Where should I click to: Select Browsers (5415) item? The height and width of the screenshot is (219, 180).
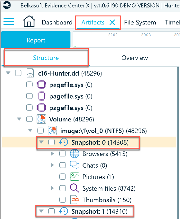[105, 154]
